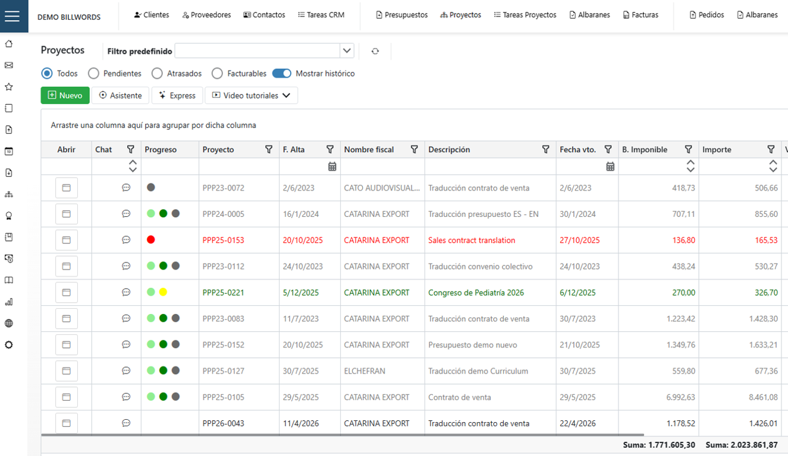788x456 pixels.
Task: Open chat for project PPP25-0153
Action: click(126, 240)
